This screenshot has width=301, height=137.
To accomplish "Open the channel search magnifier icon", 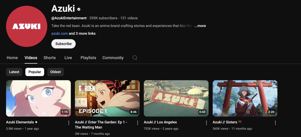I will coord(135,58).
